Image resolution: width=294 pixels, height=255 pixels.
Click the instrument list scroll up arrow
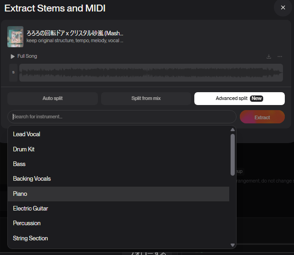point(232,129)
